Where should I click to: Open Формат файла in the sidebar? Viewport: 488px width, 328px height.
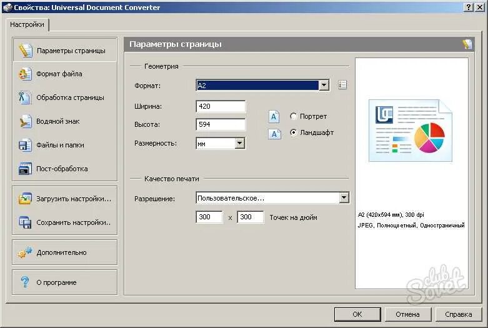[x=65, y=74]
